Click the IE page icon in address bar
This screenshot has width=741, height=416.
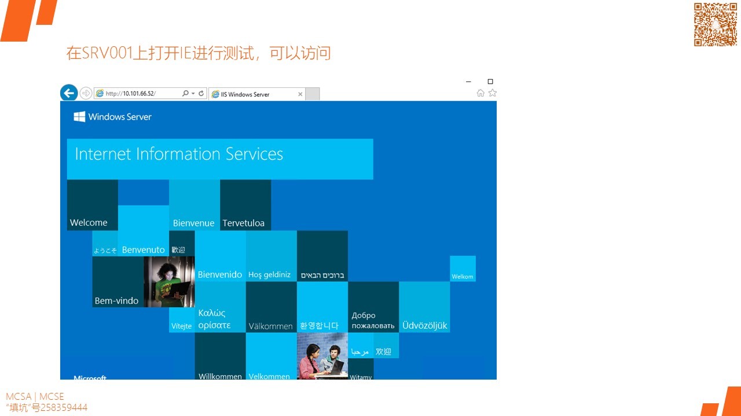click(100, 94)
